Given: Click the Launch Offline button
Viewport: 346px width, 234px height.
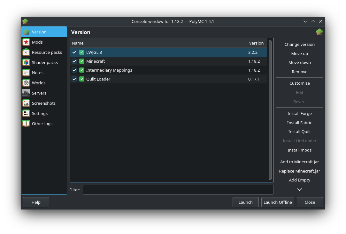Looking at the screenshot, I should [278, 202].
